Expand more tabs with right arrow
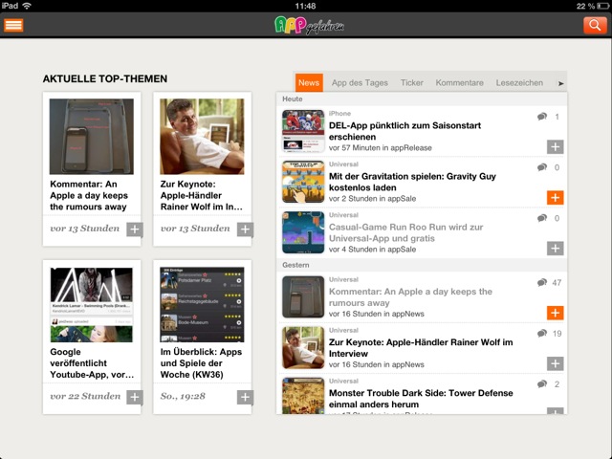Image resolution: width=612 pixels, height=459 pixels. pyautogui.click(x=561, y=83)
